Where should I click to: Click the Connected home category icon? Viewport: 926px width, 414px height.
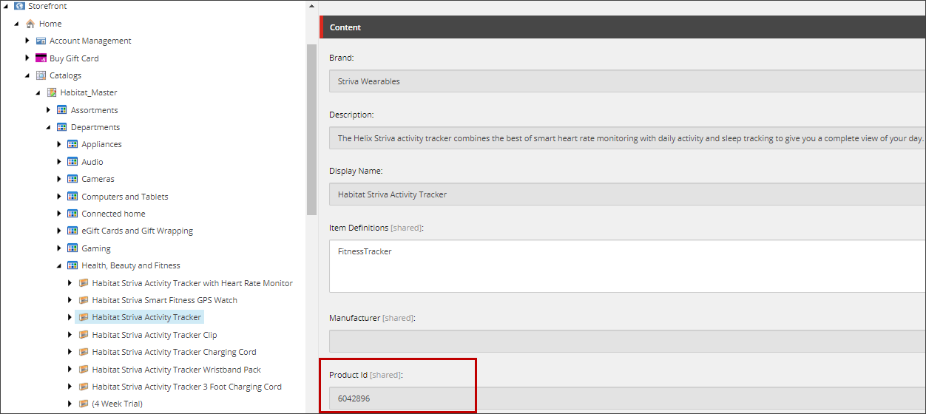[72, 214]
